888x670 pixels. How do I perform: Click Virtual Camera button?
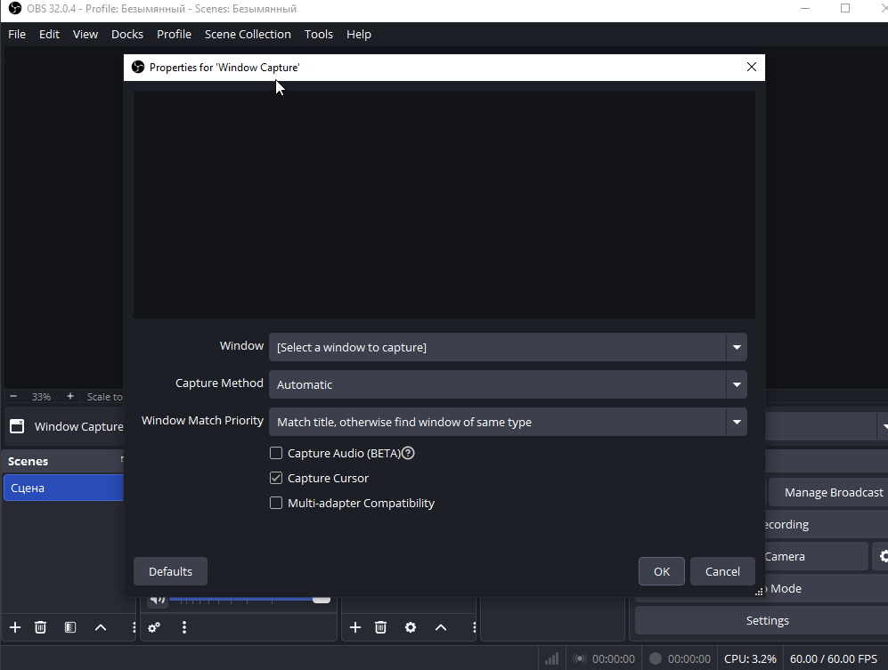point(817,556)
